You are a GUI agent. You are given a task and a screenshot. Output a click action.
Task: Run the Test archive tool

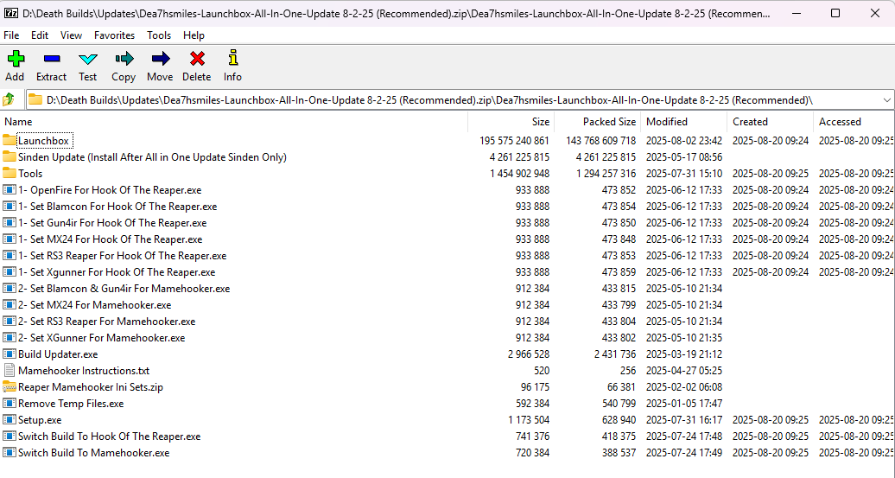click(88, 59)
